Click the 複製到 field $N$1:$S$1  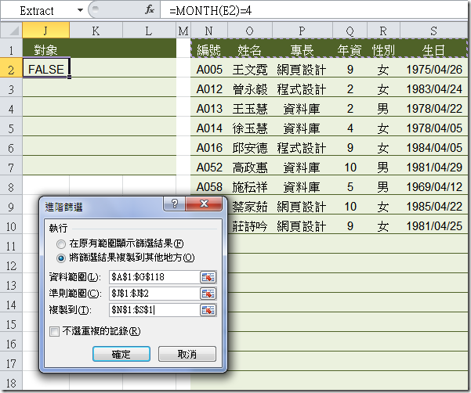[154, 310]
